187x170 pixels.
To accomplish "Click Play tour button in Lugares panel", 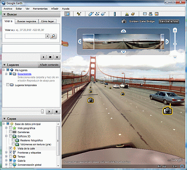I will point(49,111).
